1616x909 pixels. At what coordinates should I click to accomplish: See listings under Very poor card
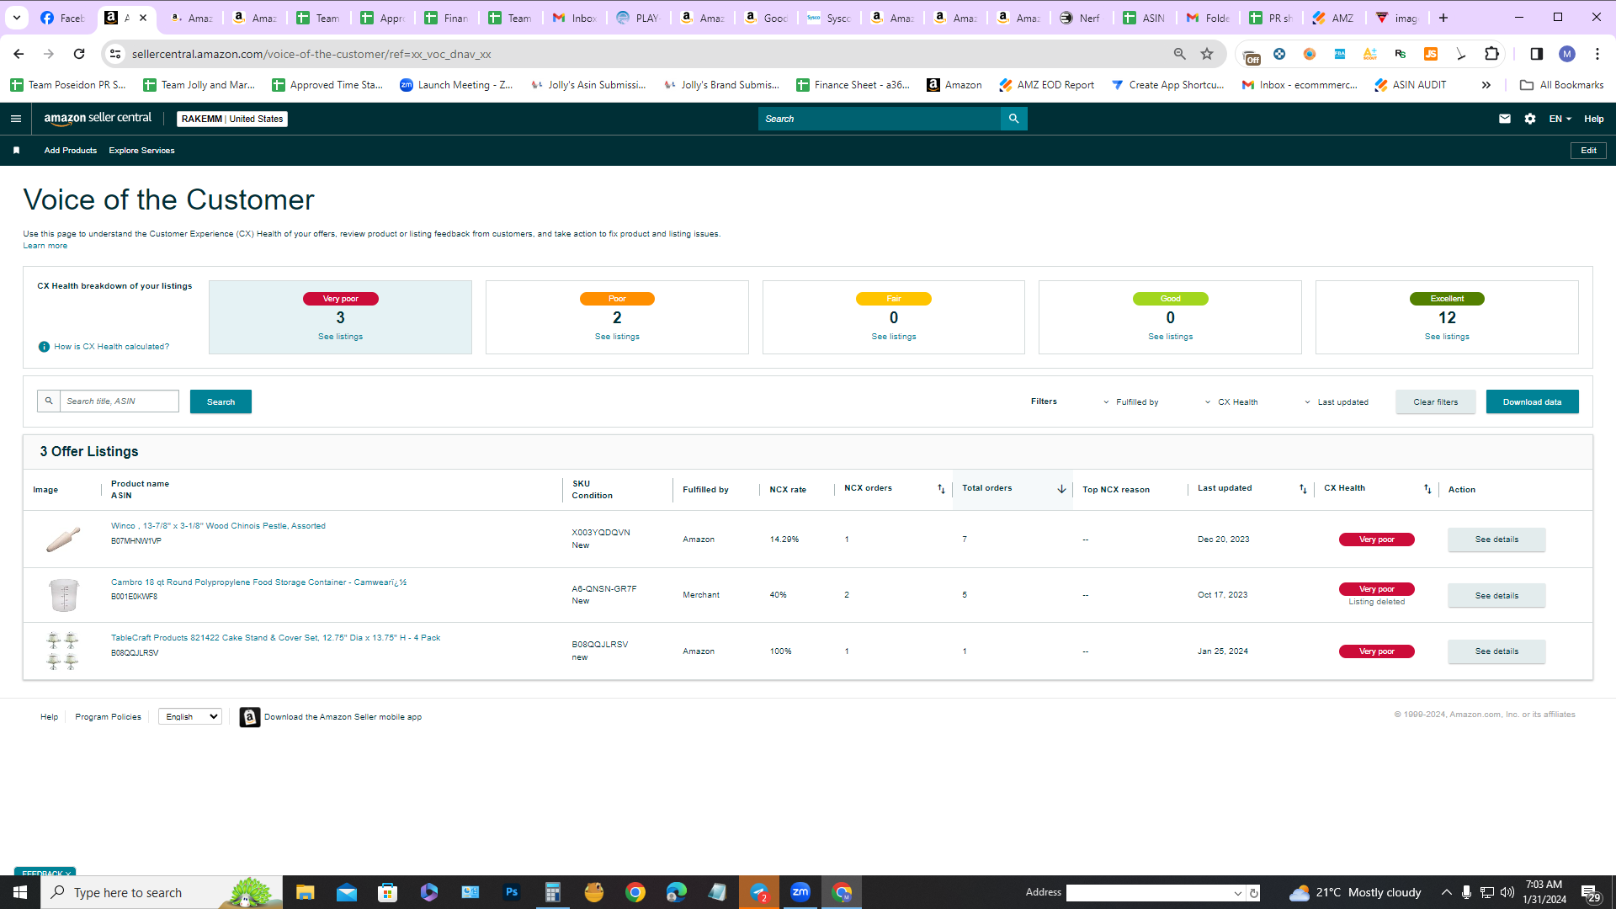coord(340,337)
